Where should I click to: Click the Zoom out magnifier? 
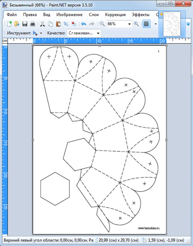[x=102, y=24]
